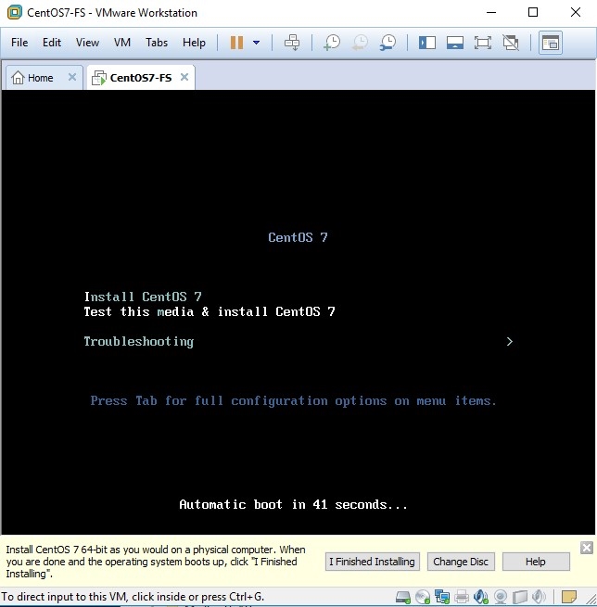Toggle the thumbnail bar view
The width and height of the screenshot is (597, 607).
tap(454, 43)
